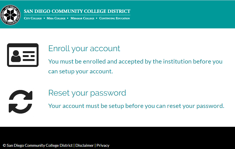Open the San Diego Community College District title

[77, 12]
